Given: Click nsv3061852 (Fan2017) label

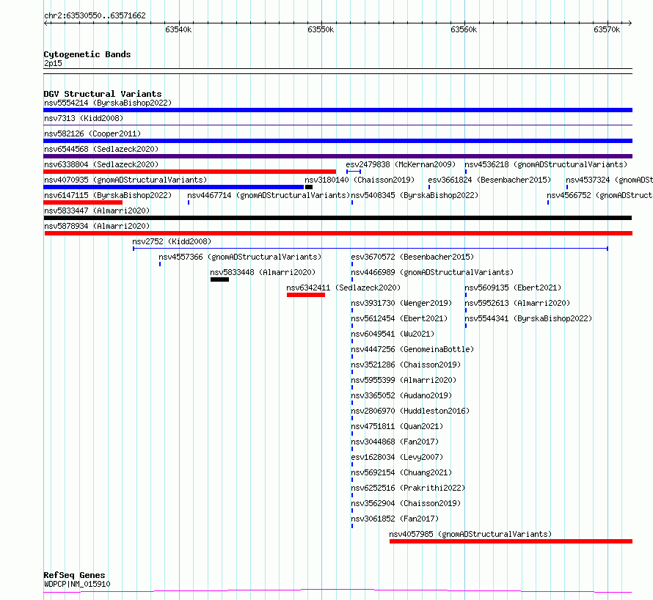Looking at the screenshot, I should (x=395, y=519).
